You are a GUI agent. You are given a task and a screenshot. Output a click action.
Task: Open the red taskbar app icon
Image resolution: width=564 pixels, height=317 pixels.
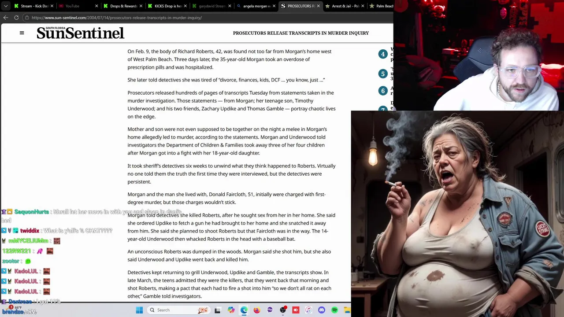(296, 310)
